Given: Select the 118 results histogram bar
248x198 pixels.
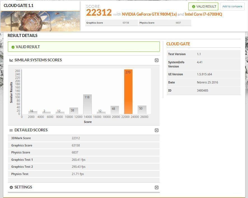Looking at the screenshot, I should click(x=87, y=104).
